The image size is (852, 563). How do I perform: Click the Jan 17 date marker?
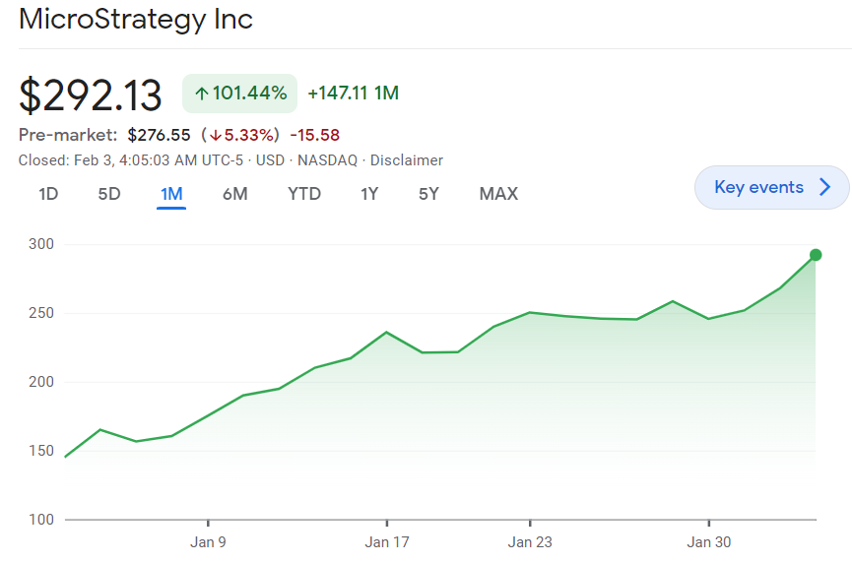tap(387, 541)
